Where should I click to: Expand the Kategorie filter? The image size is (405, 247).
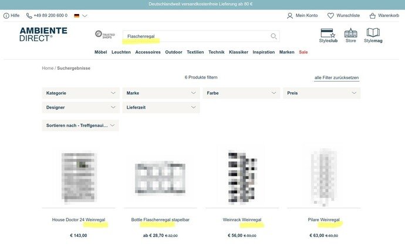pos(81,93)
